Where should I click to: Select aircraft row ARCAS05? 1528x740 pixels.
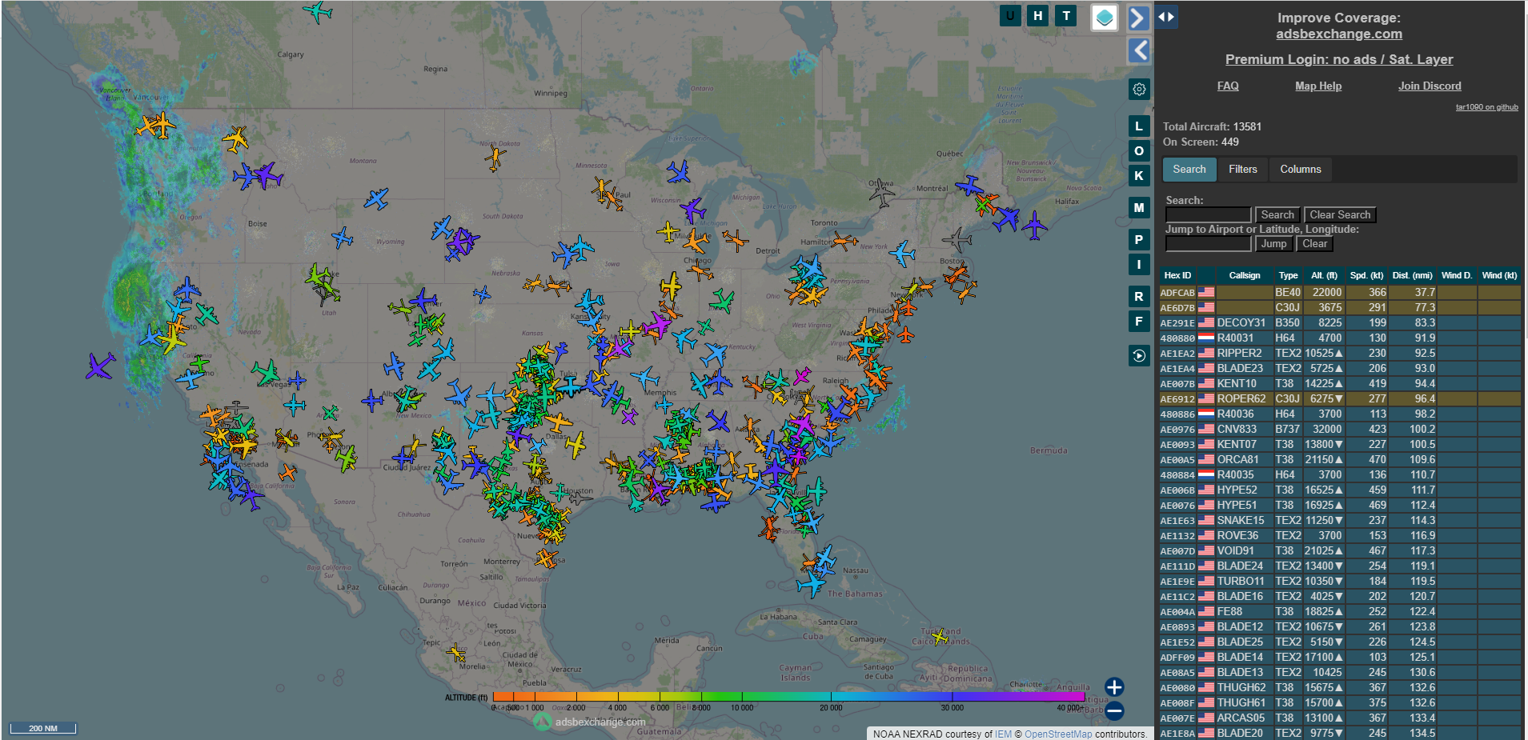coord(1340,718)
